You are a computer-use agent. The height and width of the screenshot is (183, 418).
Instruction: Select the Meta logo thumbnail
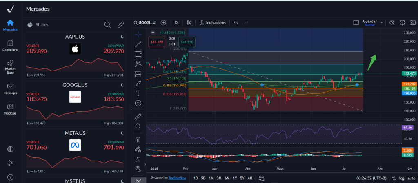[75, 145]
